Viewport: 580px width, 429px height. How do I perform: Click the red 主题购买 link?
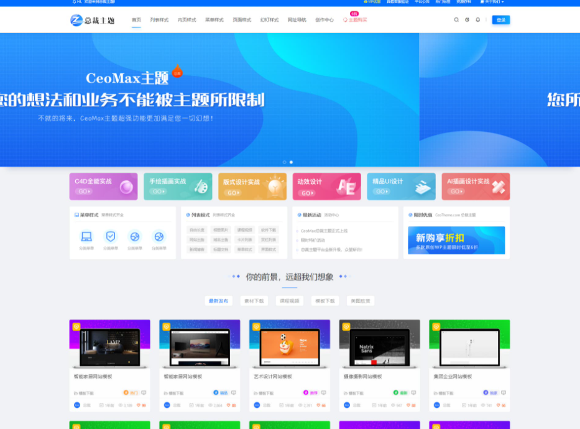(355, 20)
